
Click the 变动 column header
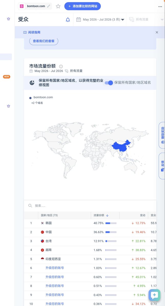pyautogui.click(x=143, y=215)
